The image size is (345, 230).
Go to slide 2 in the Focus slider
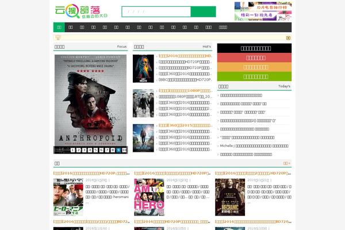(78, 150)
